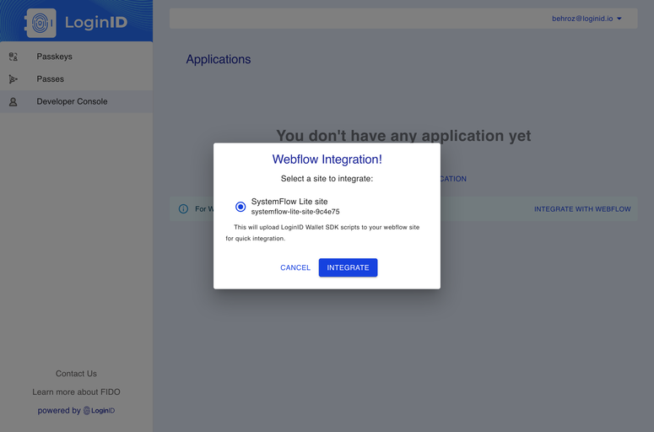Click the LoginID fingerprint logo icon

pos(41,23)
